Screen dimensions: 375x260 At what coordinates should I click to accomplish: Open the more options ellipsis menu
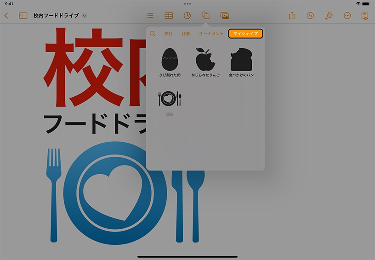tap(347, 16)
